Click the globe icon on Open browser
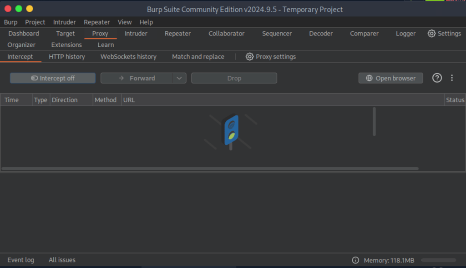Screen dimensions: 466x268 [x=369, y=78]
